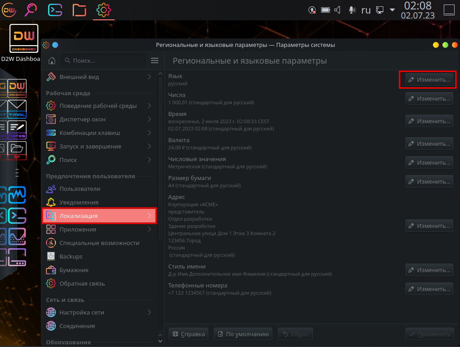Open the hamburger menu next to search
The width and height of the screenshot is (460, 347).
[155, 60]
